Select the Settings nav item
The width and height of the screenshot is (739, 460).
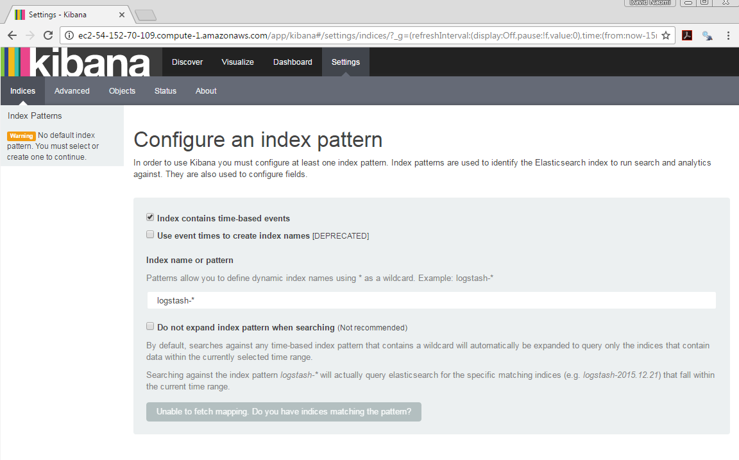(x=346, y=62)
